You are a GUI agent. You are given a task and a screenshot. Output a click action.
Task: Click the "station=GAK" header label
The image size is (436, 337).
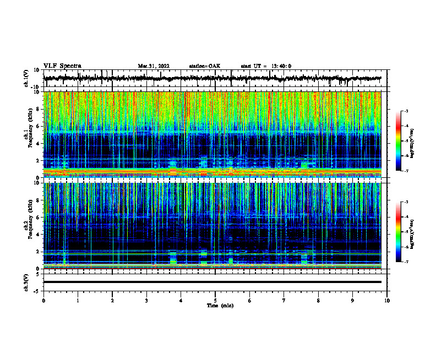coord(205,66)
